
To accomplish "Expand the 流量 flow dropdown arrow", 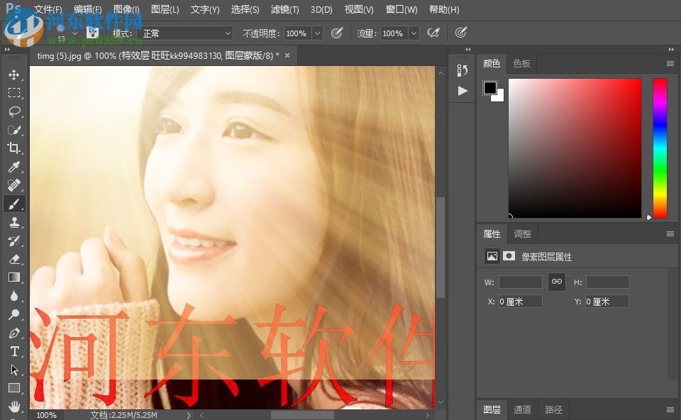I will point(413,33).
